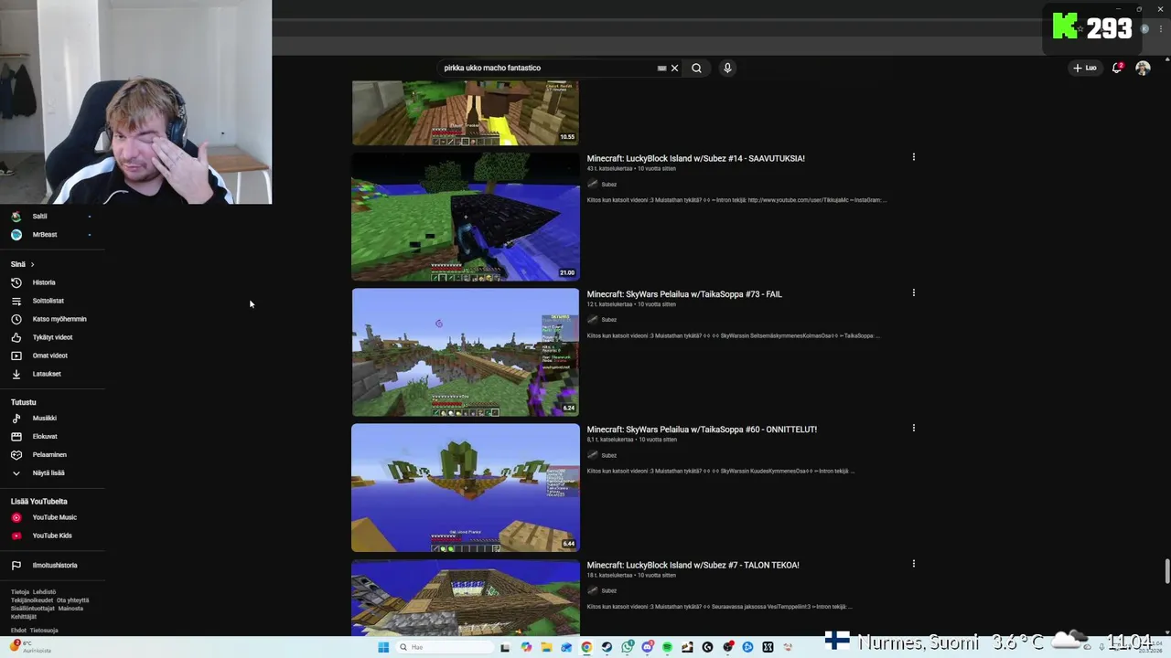
Task: Browse Pelaaminen category
Action: pos(49,455)
